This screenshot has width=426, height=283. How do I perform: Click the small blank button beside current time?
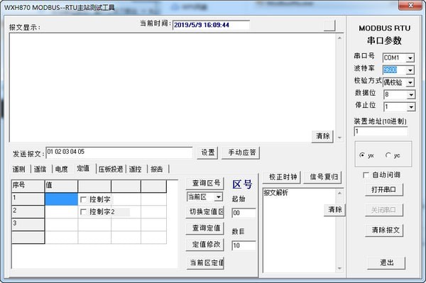[329, 26]
